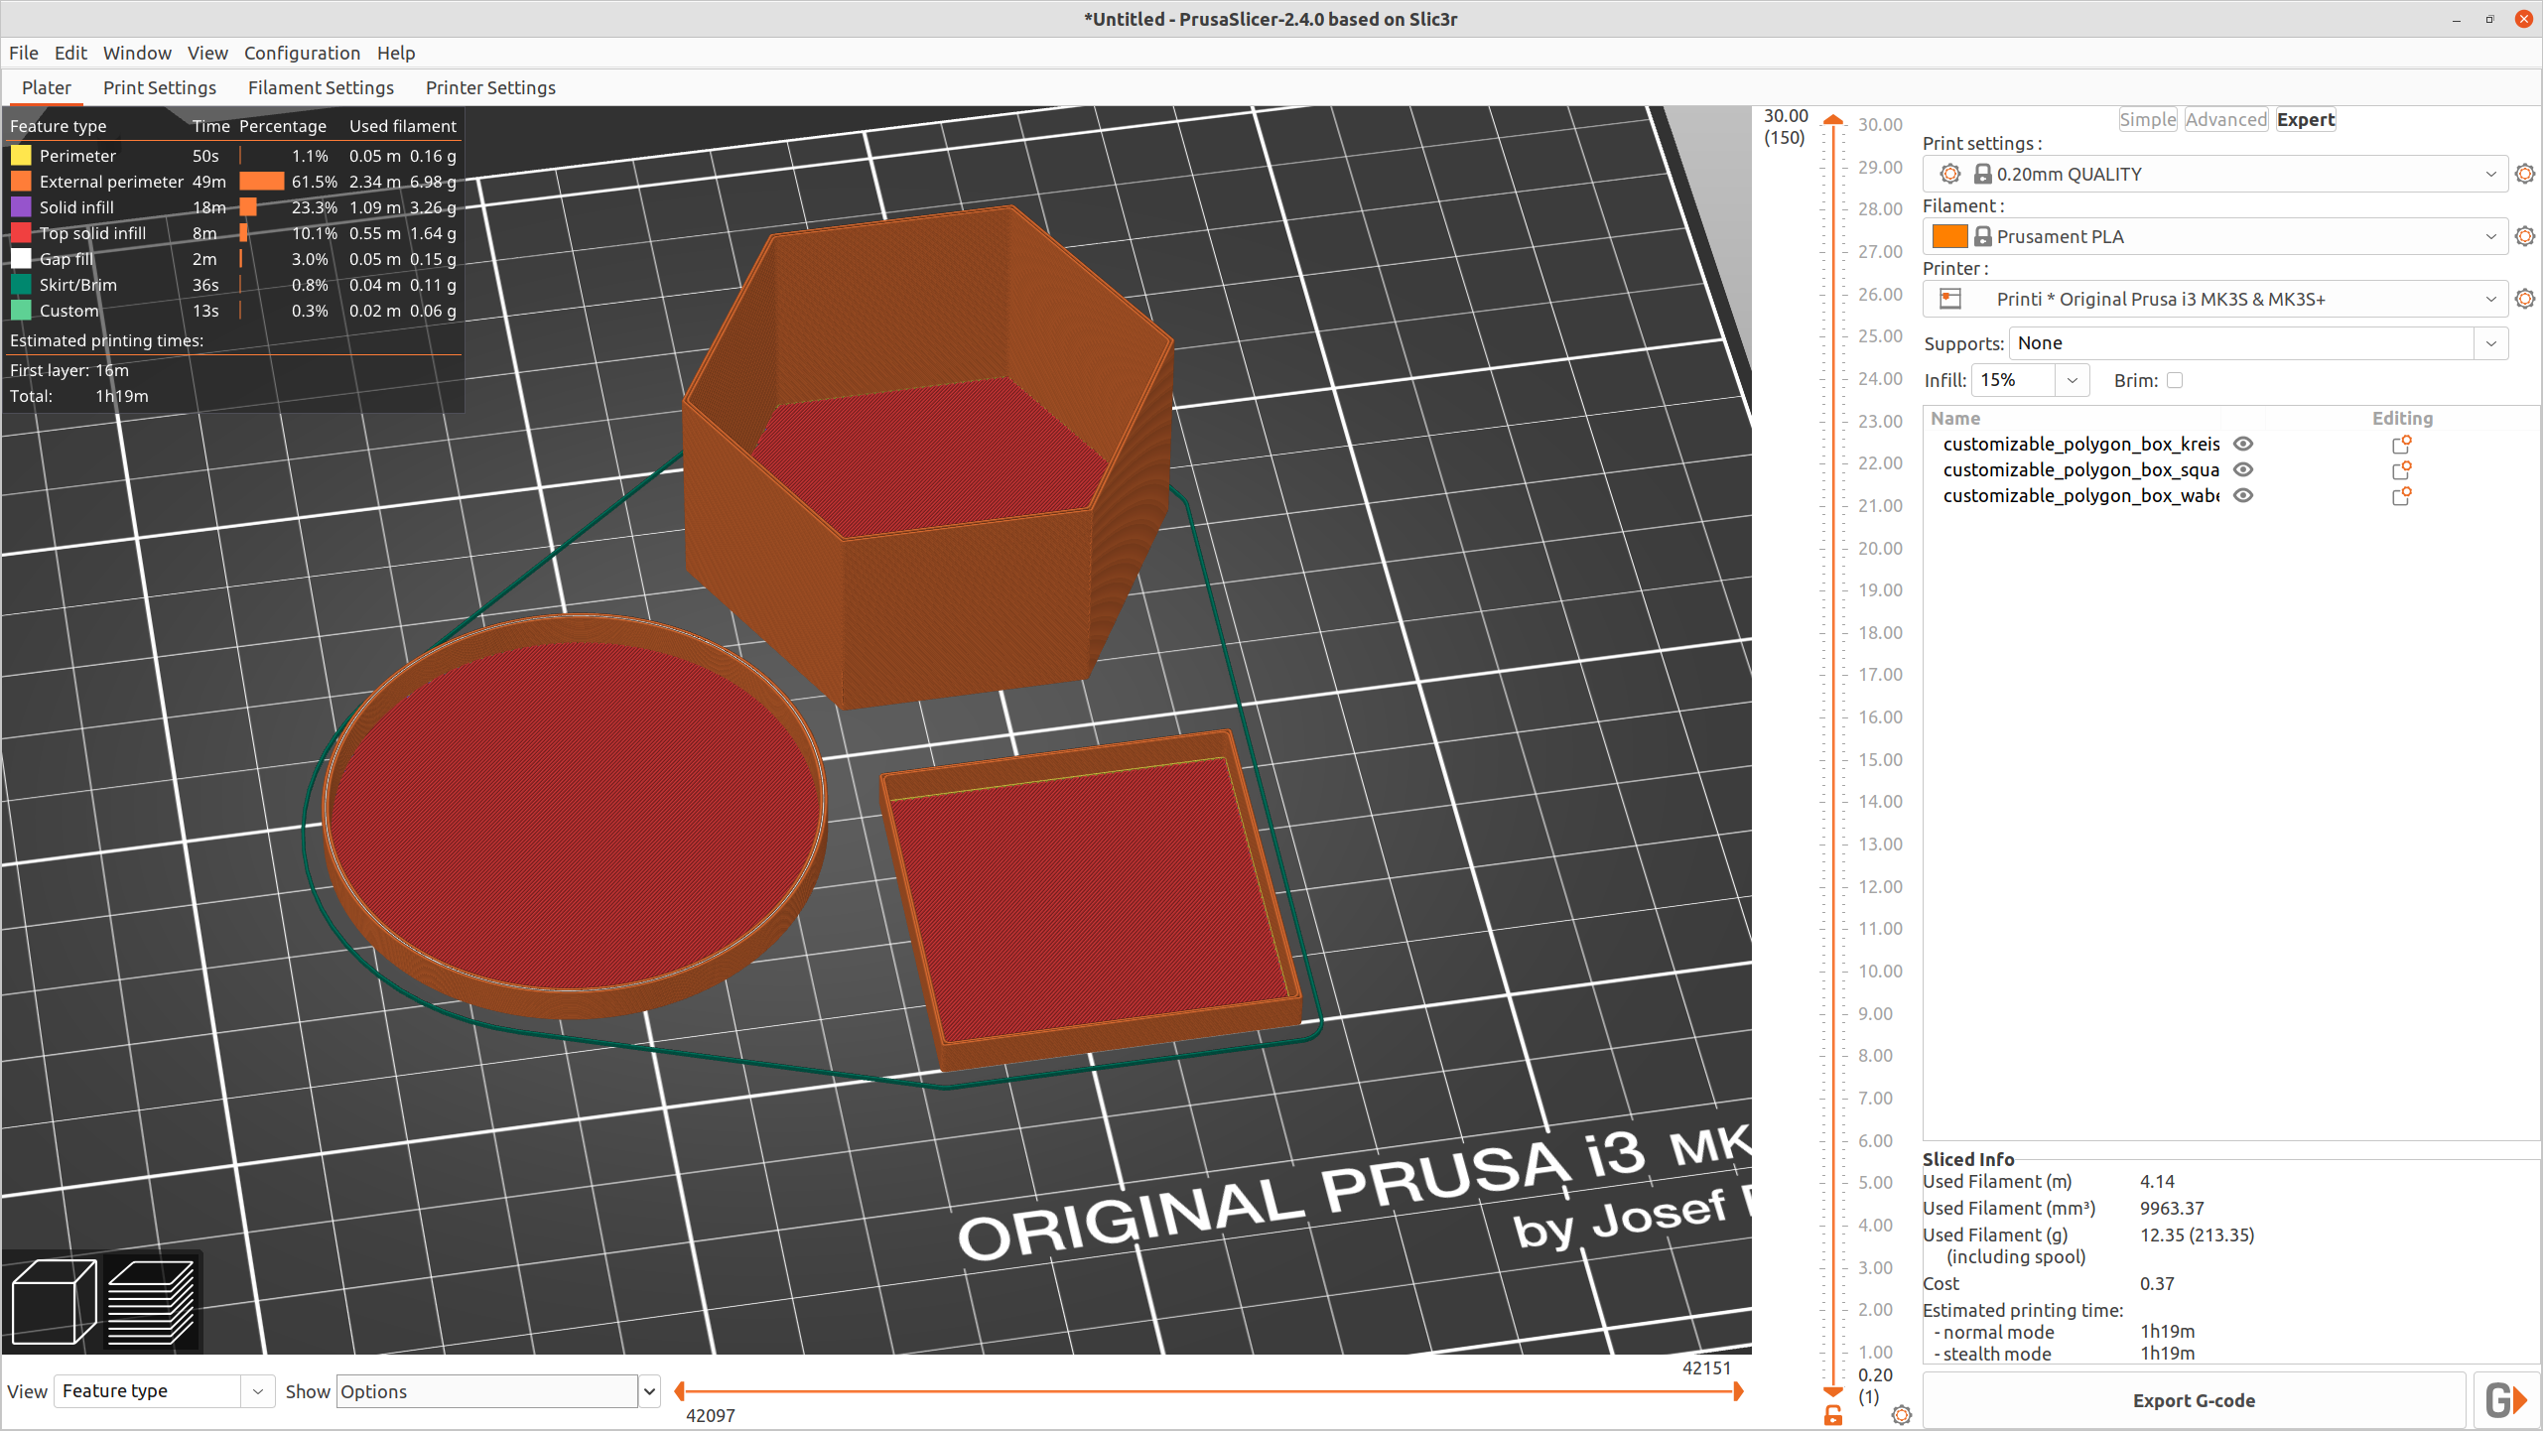Toggle visibility of customizable_polygon_box_squa
2543x1431 pixels.
[2243, 469]
